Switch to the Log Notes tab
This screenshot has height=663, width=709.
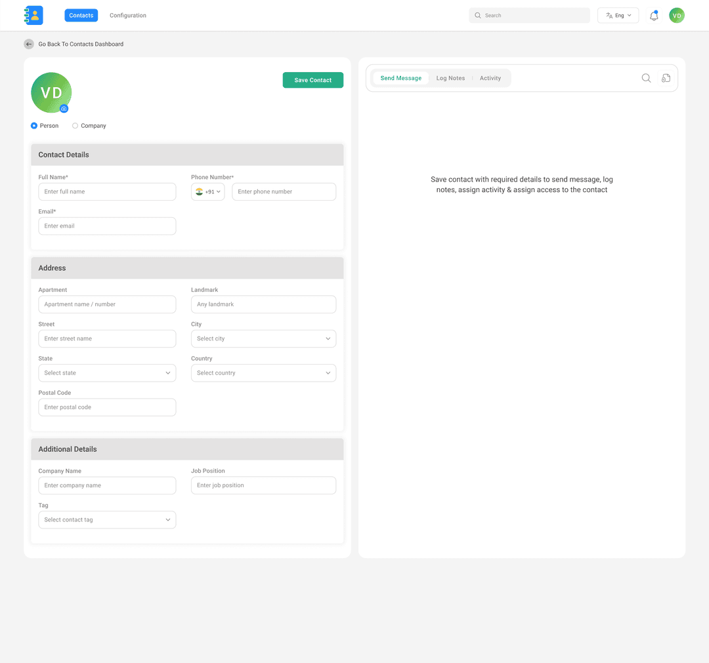pos(450,78)
